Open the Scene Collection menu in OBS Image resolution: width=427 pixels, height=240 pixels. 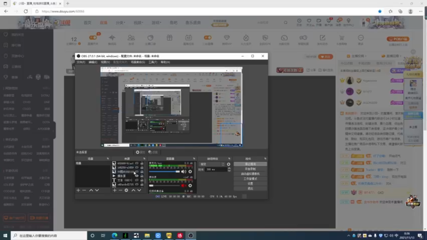click(x=138, y=62)
